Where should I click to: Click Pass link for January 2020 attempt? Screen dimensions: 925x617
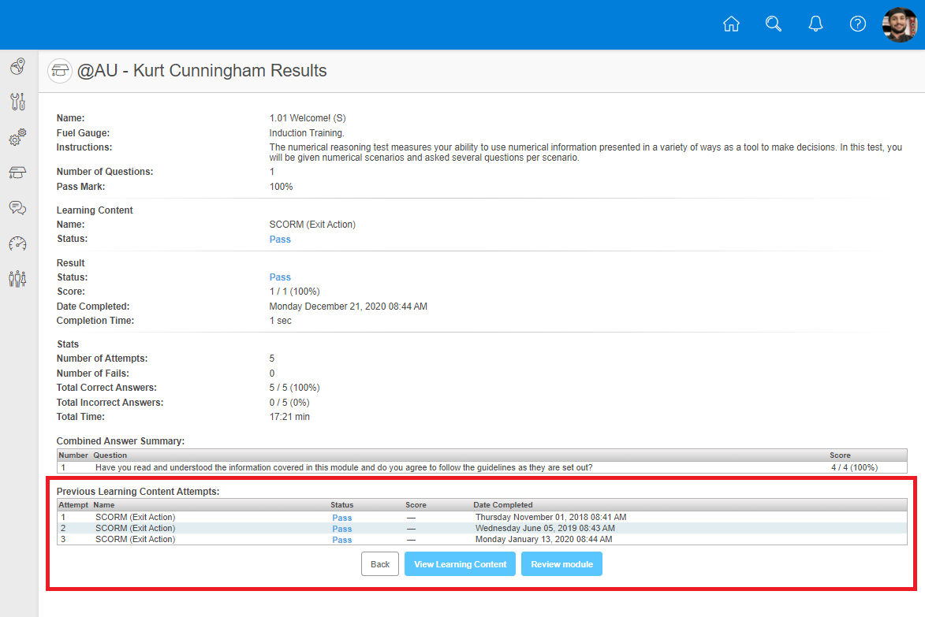[x=342, y=540]
